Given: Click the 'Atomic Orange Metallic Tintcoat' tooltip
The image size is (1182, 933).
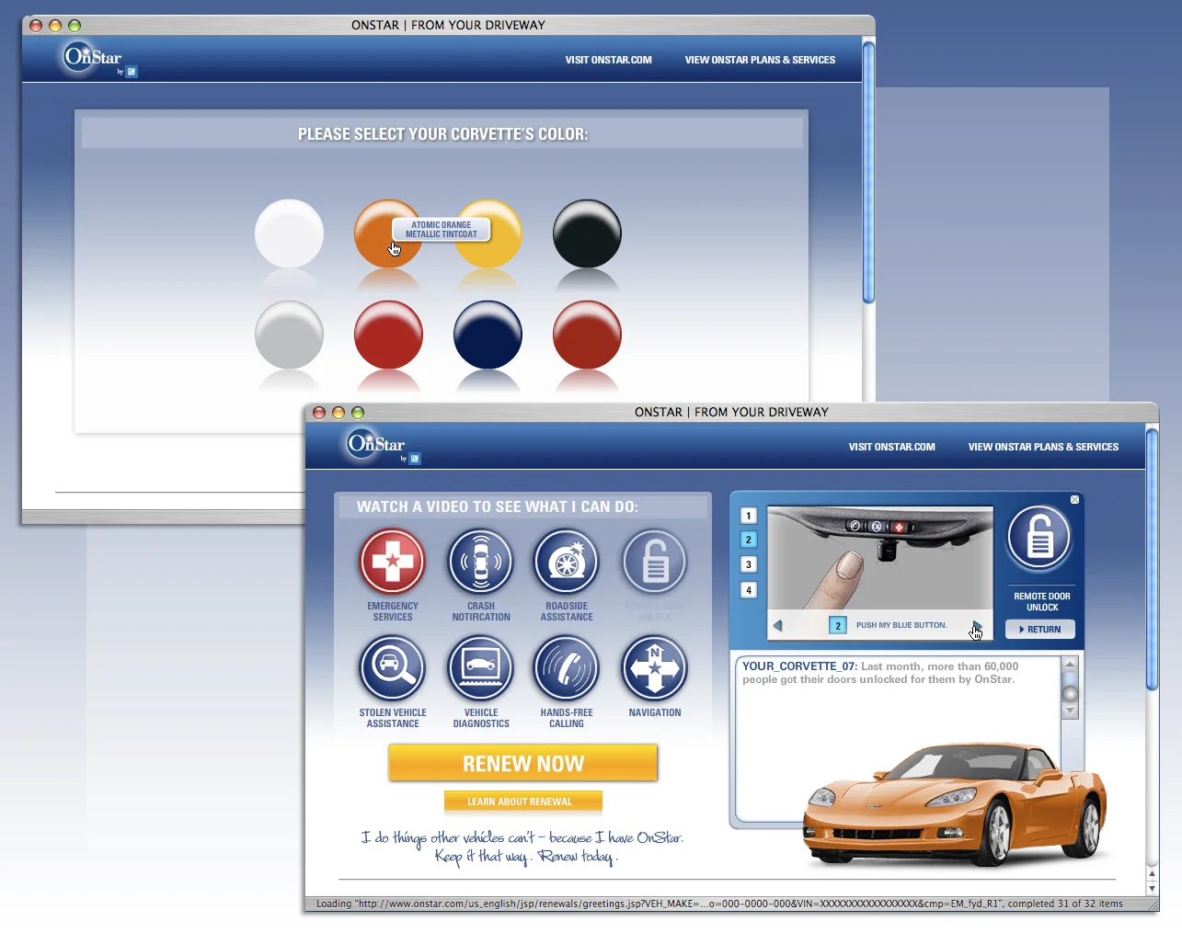Looking at the screenshot, I should (x=442, y=230).
